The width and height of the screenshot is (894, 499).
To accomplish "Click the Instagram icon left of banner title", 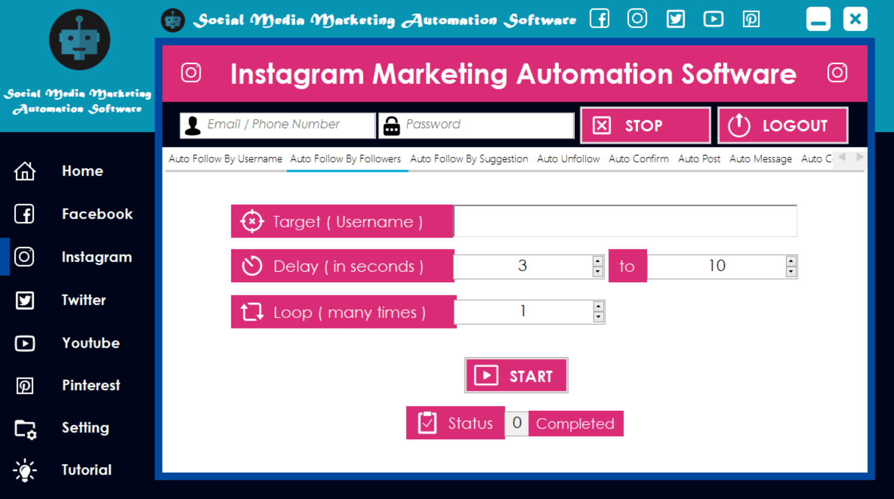I will click(191, 73).
